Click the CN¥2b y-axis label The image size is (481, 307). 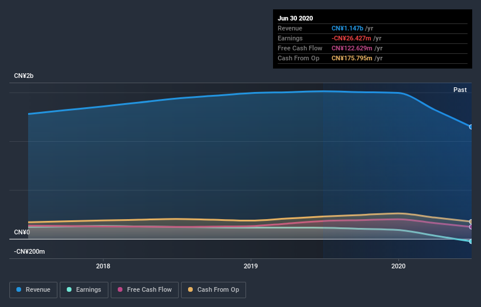tap(23, 76)
